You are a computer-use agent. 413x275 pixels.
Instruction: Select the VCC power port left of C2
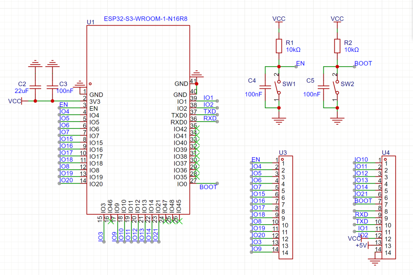coord(15,101)
